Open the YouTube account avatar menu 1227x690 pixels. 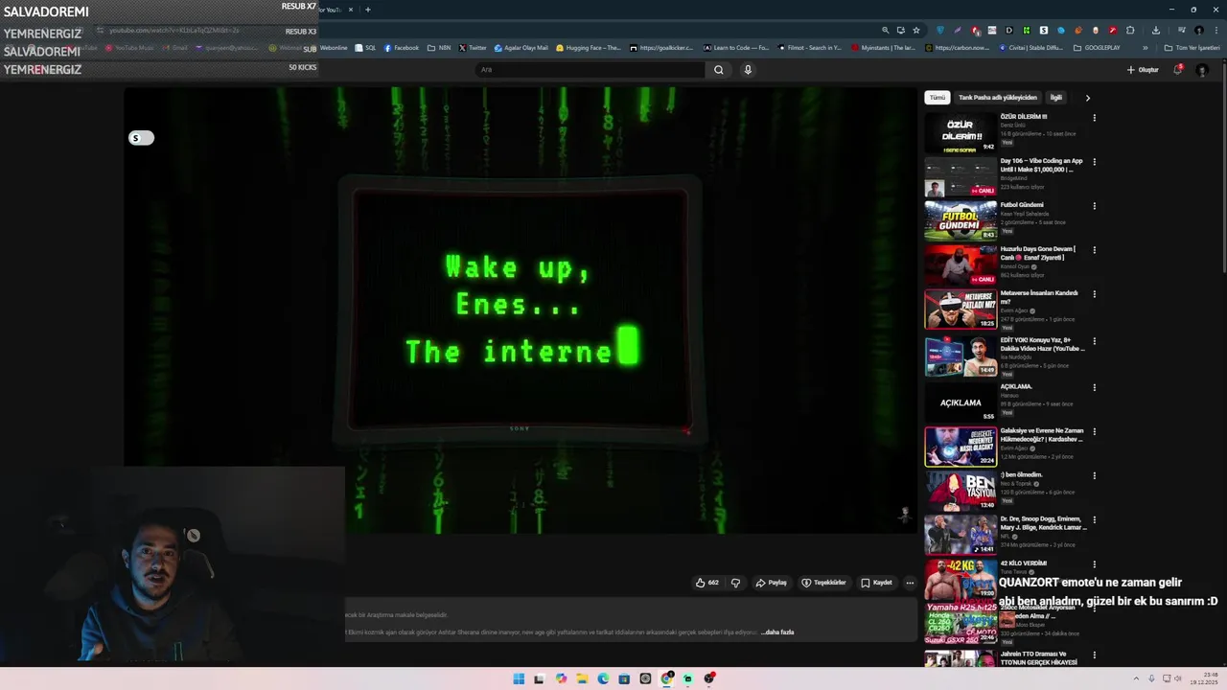(1202, 70)
